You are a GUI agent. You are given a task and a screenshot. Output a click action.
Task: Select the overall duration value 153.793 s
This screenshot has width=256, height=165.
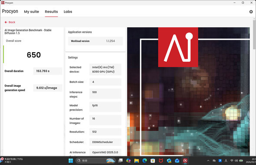point(48,71)
